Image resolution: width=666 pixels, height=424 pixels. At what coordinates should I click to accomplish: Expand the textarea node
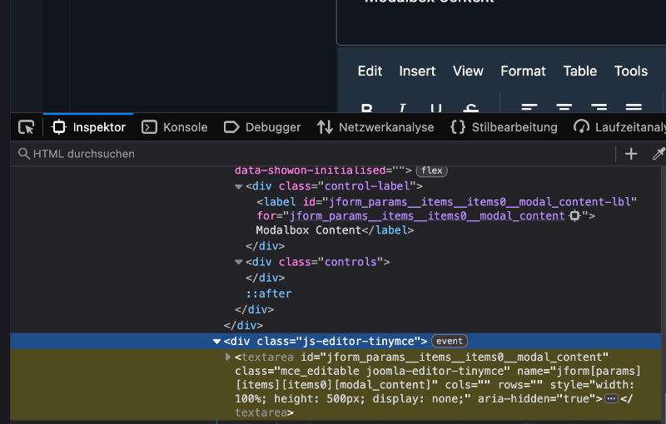pos(229,356)
